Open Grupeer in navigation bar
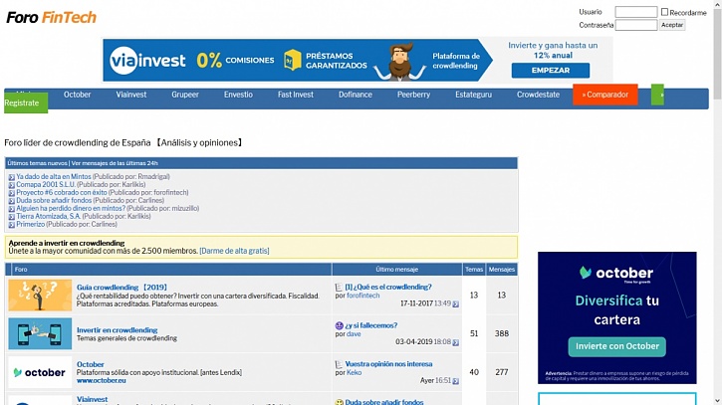722x405 pixels. coord(185,95)
